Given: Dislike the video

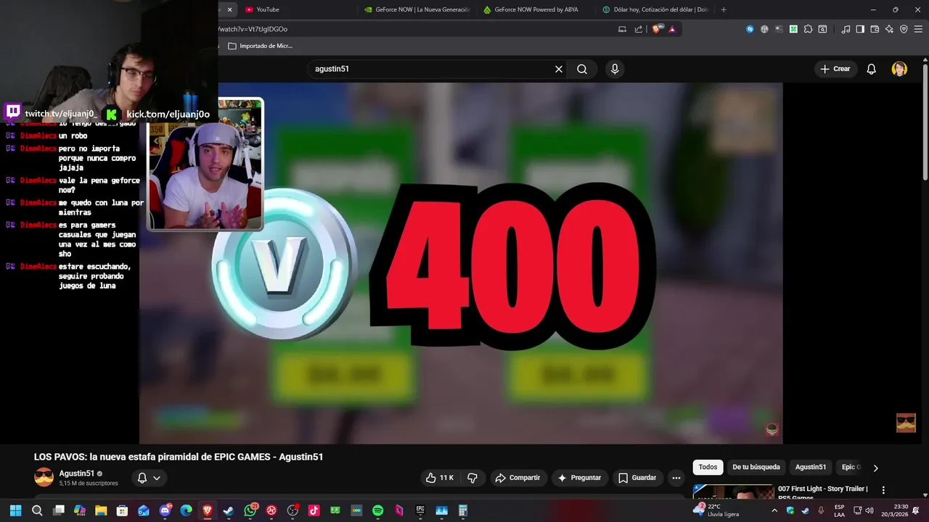Looking at the screenshot, I should point(472,478).
